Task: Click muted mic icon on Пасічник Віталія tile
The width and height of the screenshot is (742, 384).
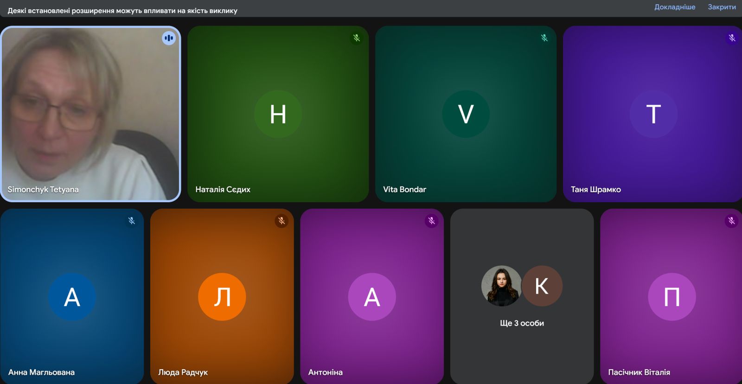Action: [x=731, y=221]
